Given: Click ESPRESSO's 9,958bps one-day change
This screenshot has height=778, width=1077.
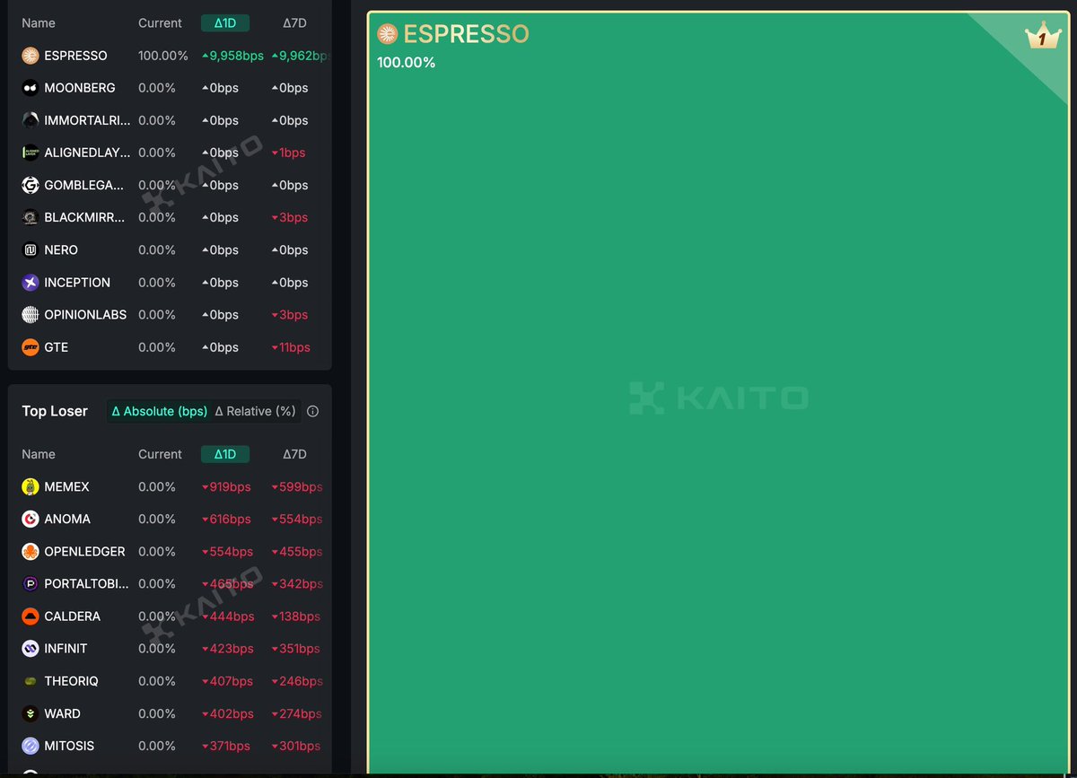Looking at the screenshot, I should click(x=232, y=56).
